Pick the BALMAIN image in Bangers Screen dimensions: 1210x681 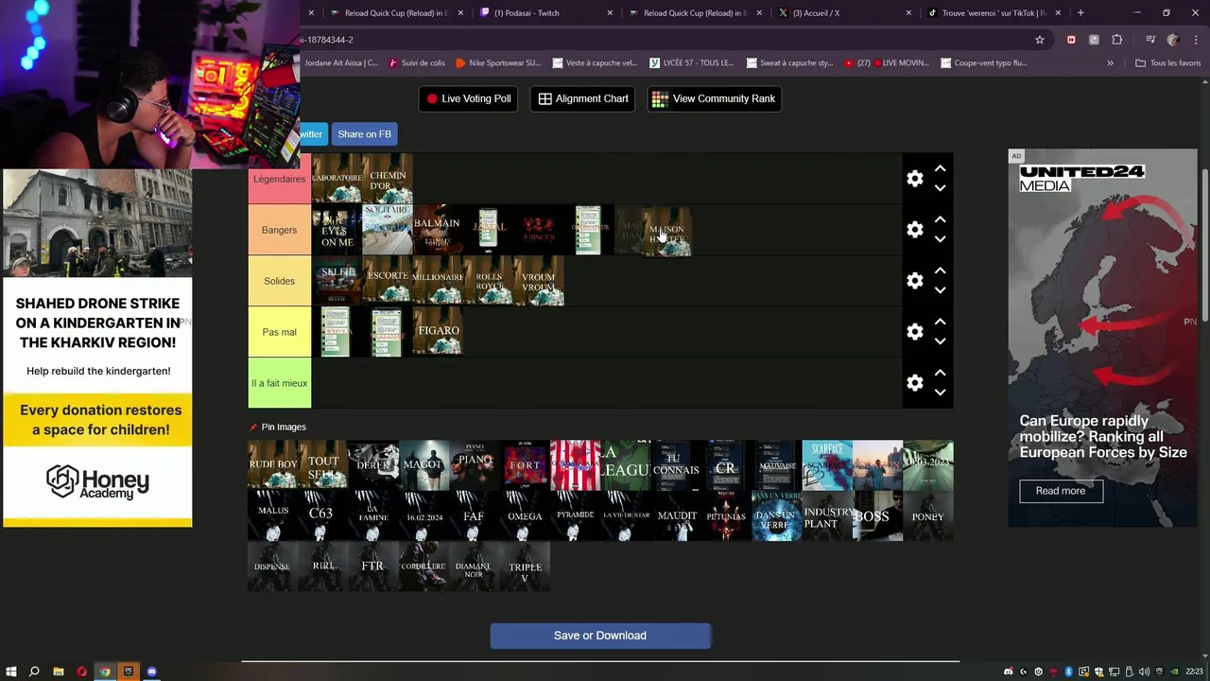click(438, 230)
